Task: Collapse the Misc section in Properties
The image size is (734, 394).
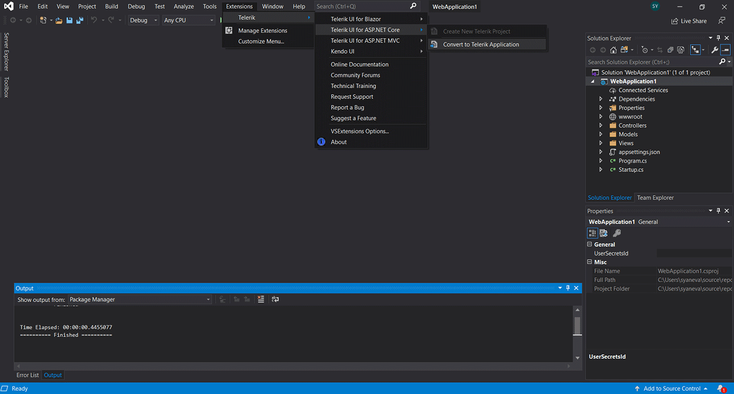Action: [x=589, y=262]
